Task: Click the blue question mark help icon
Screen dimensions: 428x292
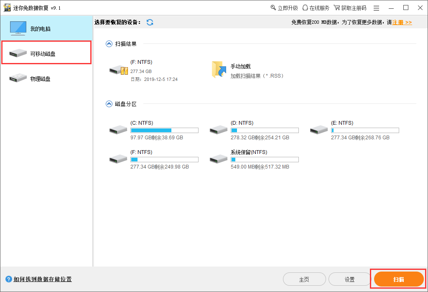Action: click(9, 279)
